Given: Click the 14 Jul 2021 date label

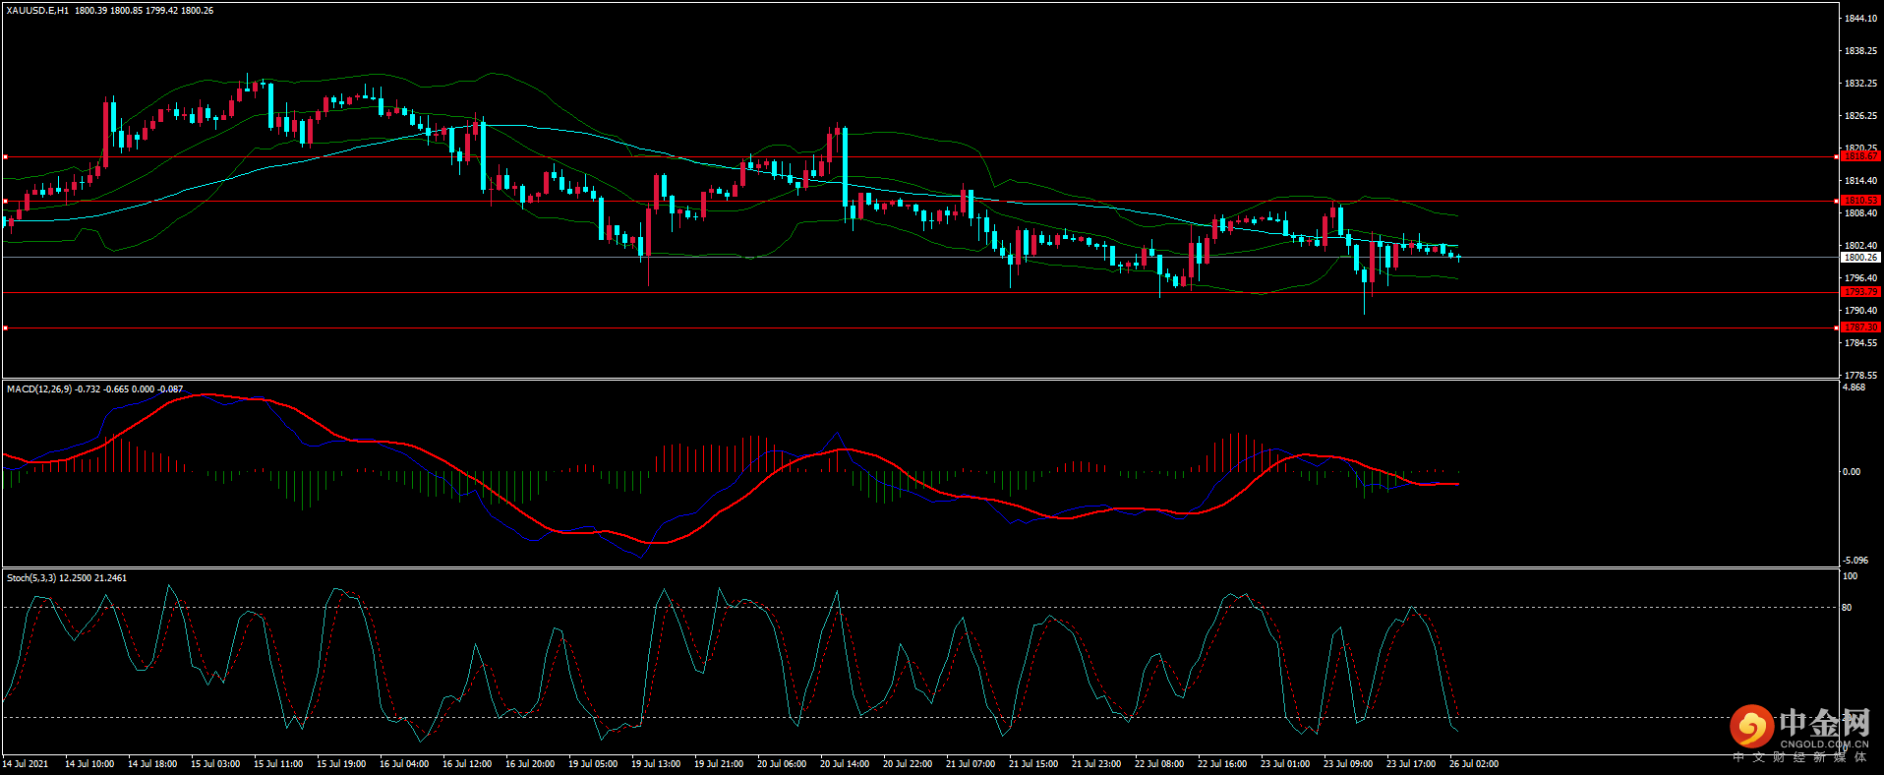Looking at the screenshot, I should tap(26, 764).
